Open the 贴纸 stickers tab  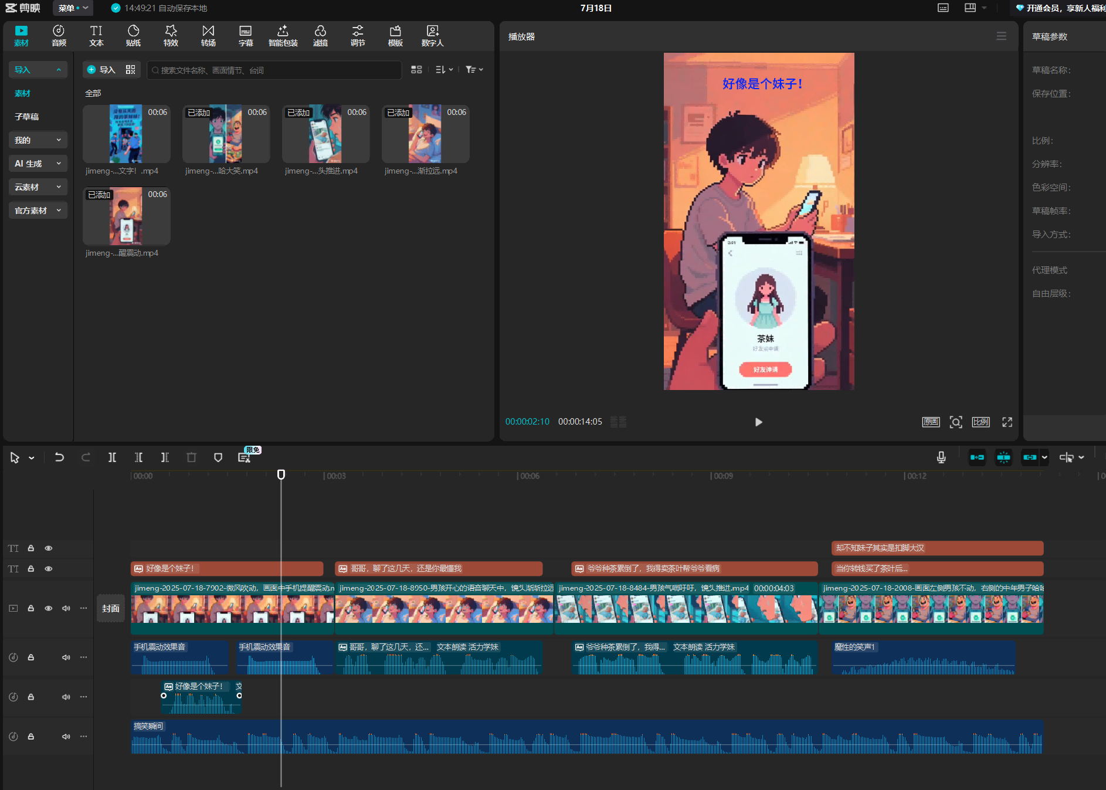pyautogui.click(x=134, y=36)
